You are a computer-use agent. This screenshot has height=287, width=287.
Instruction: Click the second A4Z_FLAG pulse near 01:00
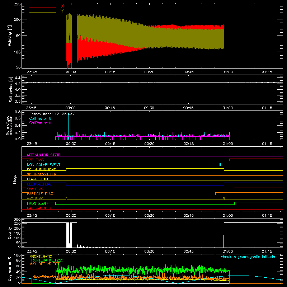224,198
